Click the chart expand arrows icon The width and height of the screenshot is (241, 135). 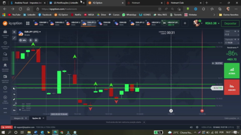[14, 37]
